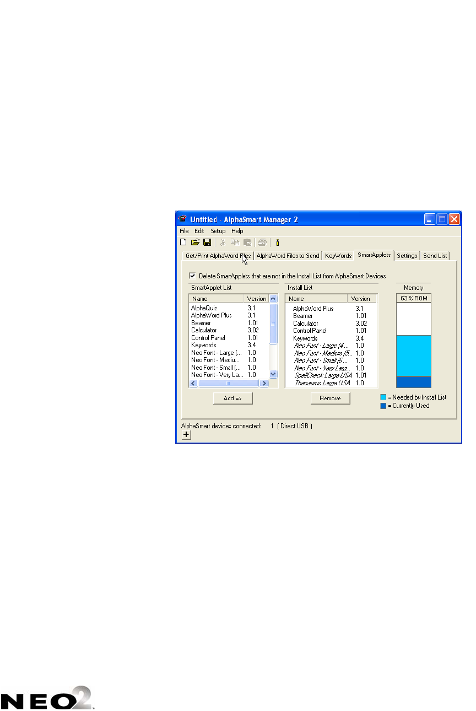Switch to AlphaWord Files to Send tab
The width and height of the screenshot is (476, 711).
point(288,256)
